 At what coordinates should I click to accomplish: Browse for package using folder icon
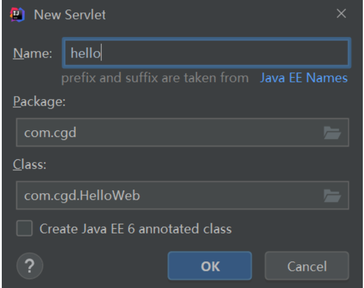332,133
